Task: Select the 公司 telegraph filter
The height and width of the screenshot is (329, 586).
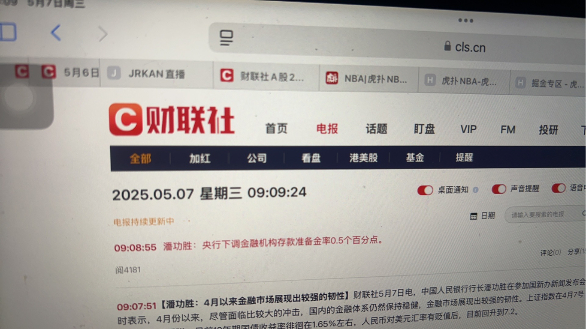Action: (257, 158)
